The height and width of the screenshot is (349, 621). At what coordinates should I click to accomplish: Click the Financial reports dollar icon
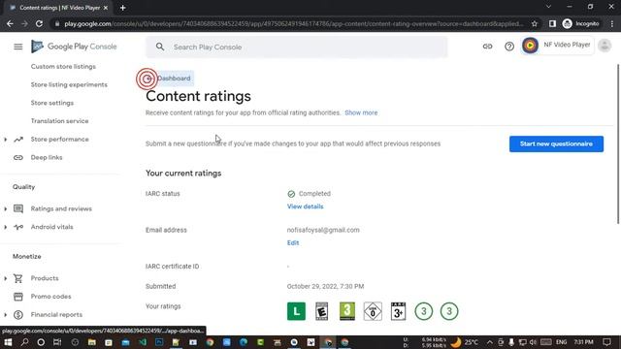[18, 314]
